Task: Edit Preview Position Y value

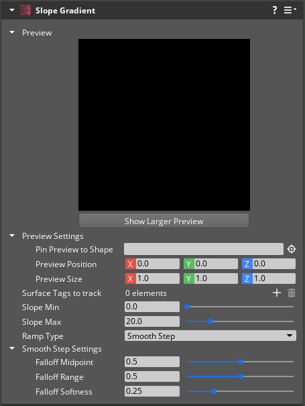Action: [216, 264]
